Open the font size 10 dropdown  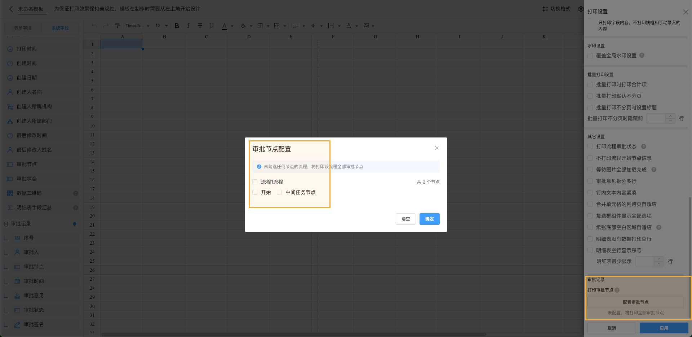(162, 26)
